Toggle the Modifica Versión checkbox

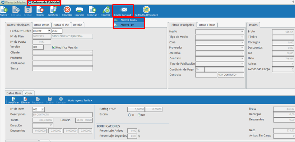point(54,47)
